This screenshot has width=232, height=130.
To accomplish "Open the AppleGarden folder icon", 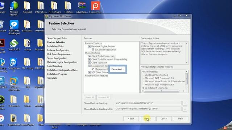I will 14,120.
